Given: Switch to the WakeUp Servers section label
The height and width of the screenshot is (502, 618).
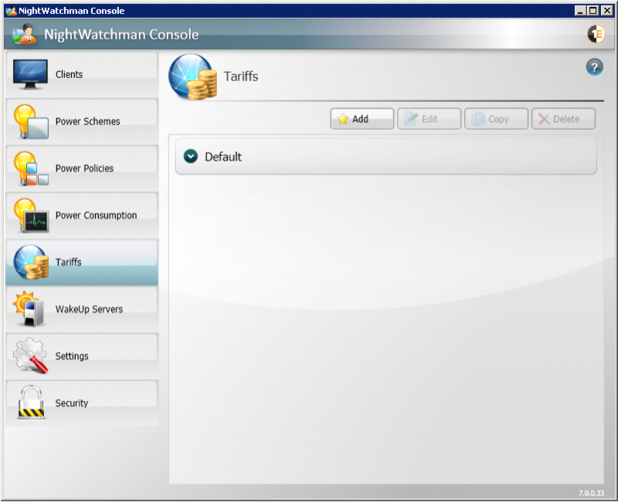Looking at the screenshot, I should 88,310.
